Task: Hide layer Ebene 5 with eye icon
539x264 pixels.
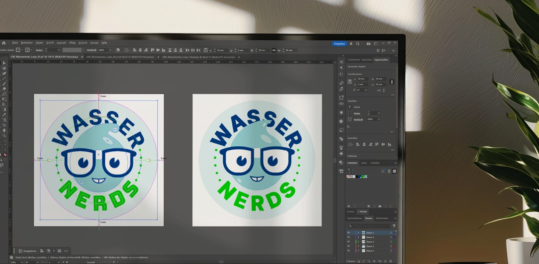Action: [x=349, y=251]
